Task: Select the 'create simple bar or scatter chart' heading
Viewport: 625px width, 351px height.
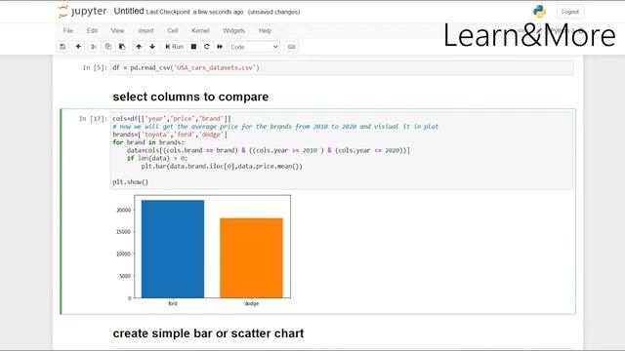Action: [x=208, y=333]
